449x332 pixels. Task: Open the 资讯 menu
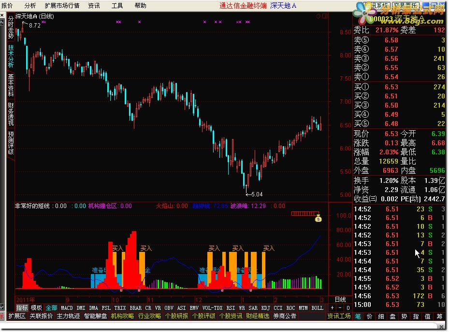pos(94,5)
